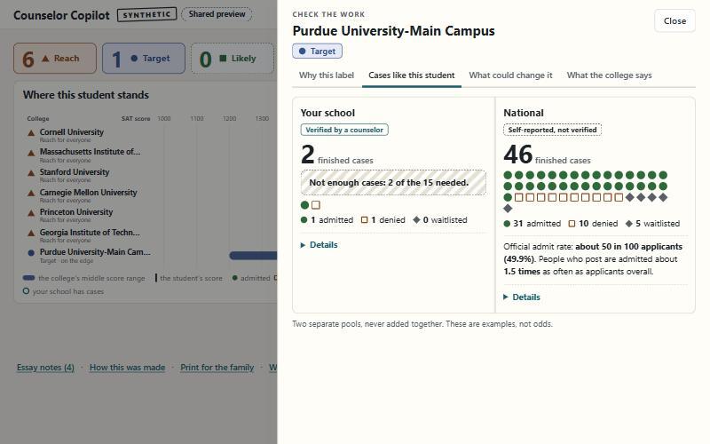Image resolution: width=710 pixels, height=444 pixels.
Task: Click the College column header
Action: coord(38,119)
